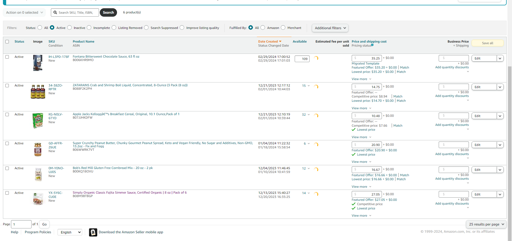Click Add quantity discounts for Fontana row
Screen dimensions: 512x241
[452, 67]
